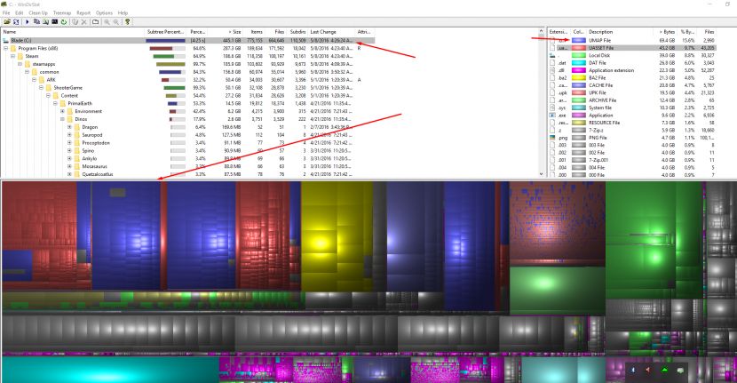The image size is (737, 383).
Task: Click the green Refresh Selected icon
Action: click(x=63, y=21)
